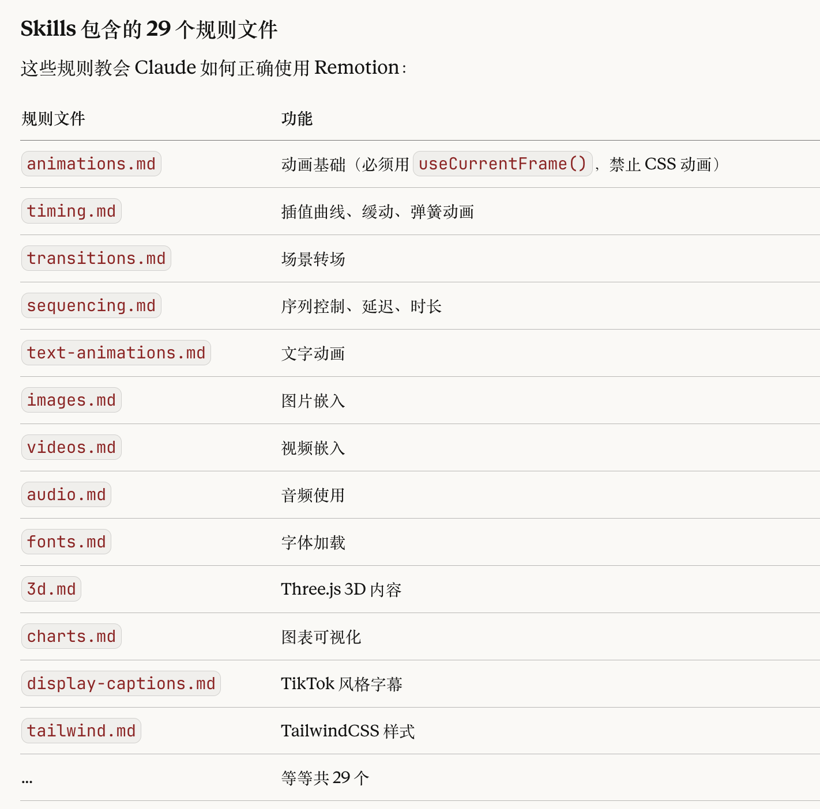Screen dimensions: 820x809
Task: Click the 功能 column header
Action: click(297, 119)
